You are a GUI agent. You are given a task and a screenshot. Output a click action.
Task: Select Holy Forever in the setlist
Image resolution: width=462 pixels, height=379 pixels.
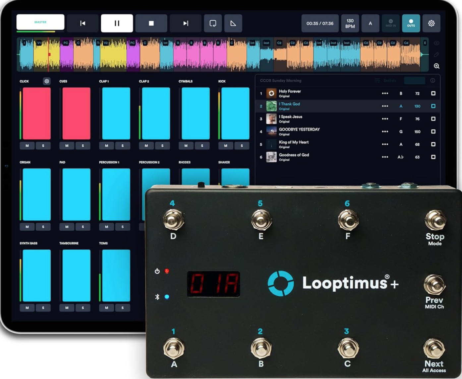348,94
